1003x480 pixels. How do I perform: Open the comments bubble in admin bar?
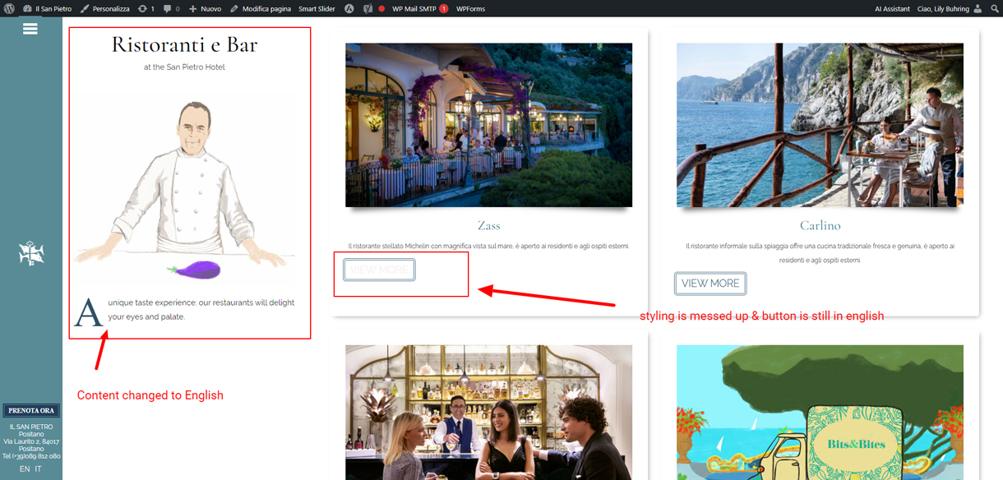pyautogui.click(x=171, y=8)
